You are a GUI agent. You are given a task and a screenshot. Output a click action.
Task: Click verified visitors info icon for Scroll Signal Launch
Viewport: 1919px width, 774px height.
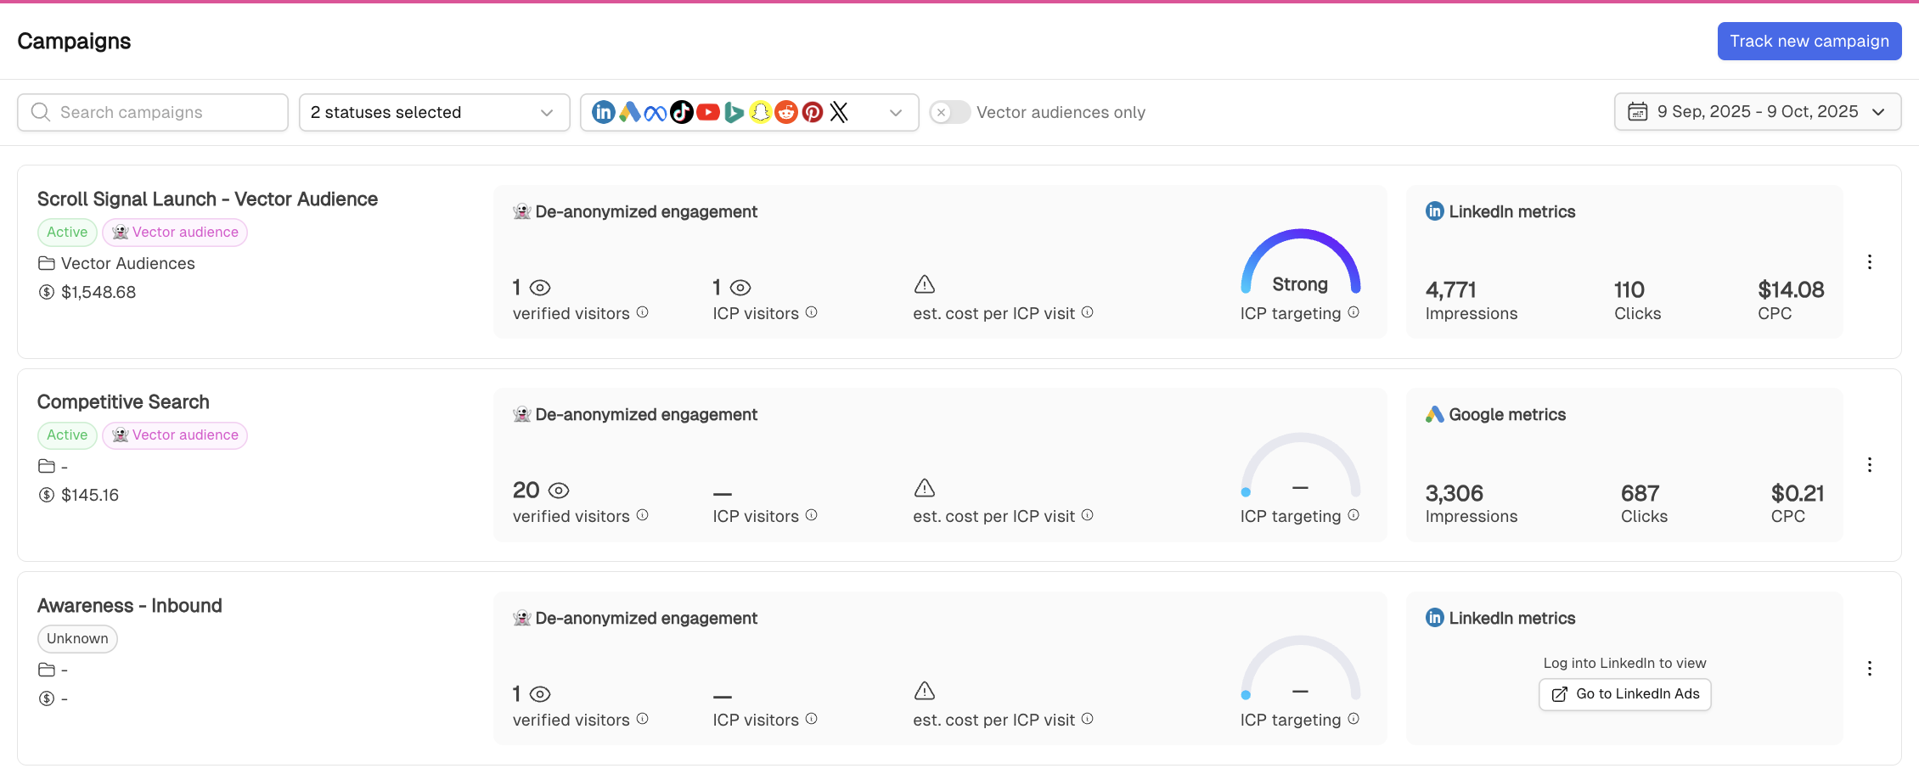coord(643,312)
